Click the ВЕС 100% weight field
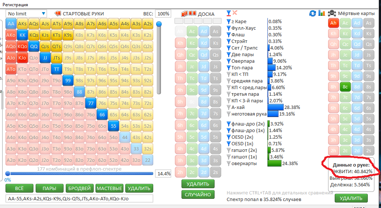381x208 pixels. (x=163, y=14)
